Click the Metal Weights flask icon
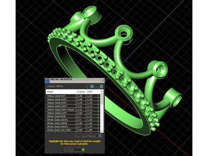This screenshot has height=156, width=208. point(47,81)
